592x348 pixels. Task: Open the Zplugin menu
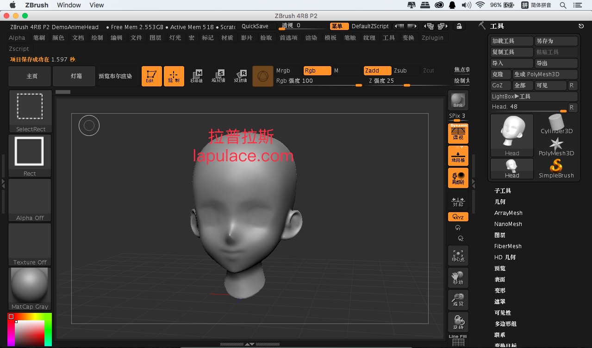pos(432,38)
